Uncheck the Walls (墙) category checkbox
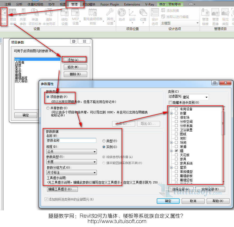 tap(176, 151)
